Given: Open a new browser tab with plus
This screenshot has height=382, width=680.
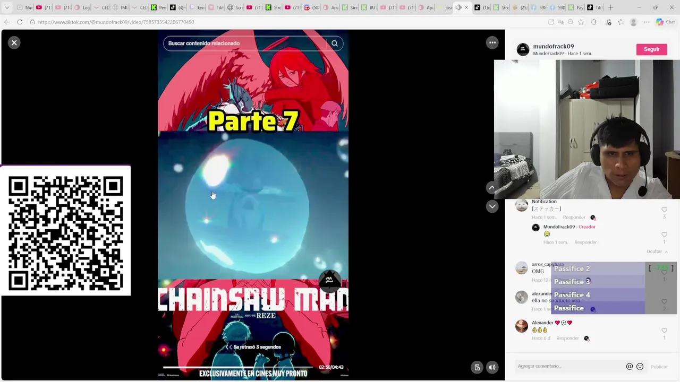Looking at the screenshot, I should (610, 7).
